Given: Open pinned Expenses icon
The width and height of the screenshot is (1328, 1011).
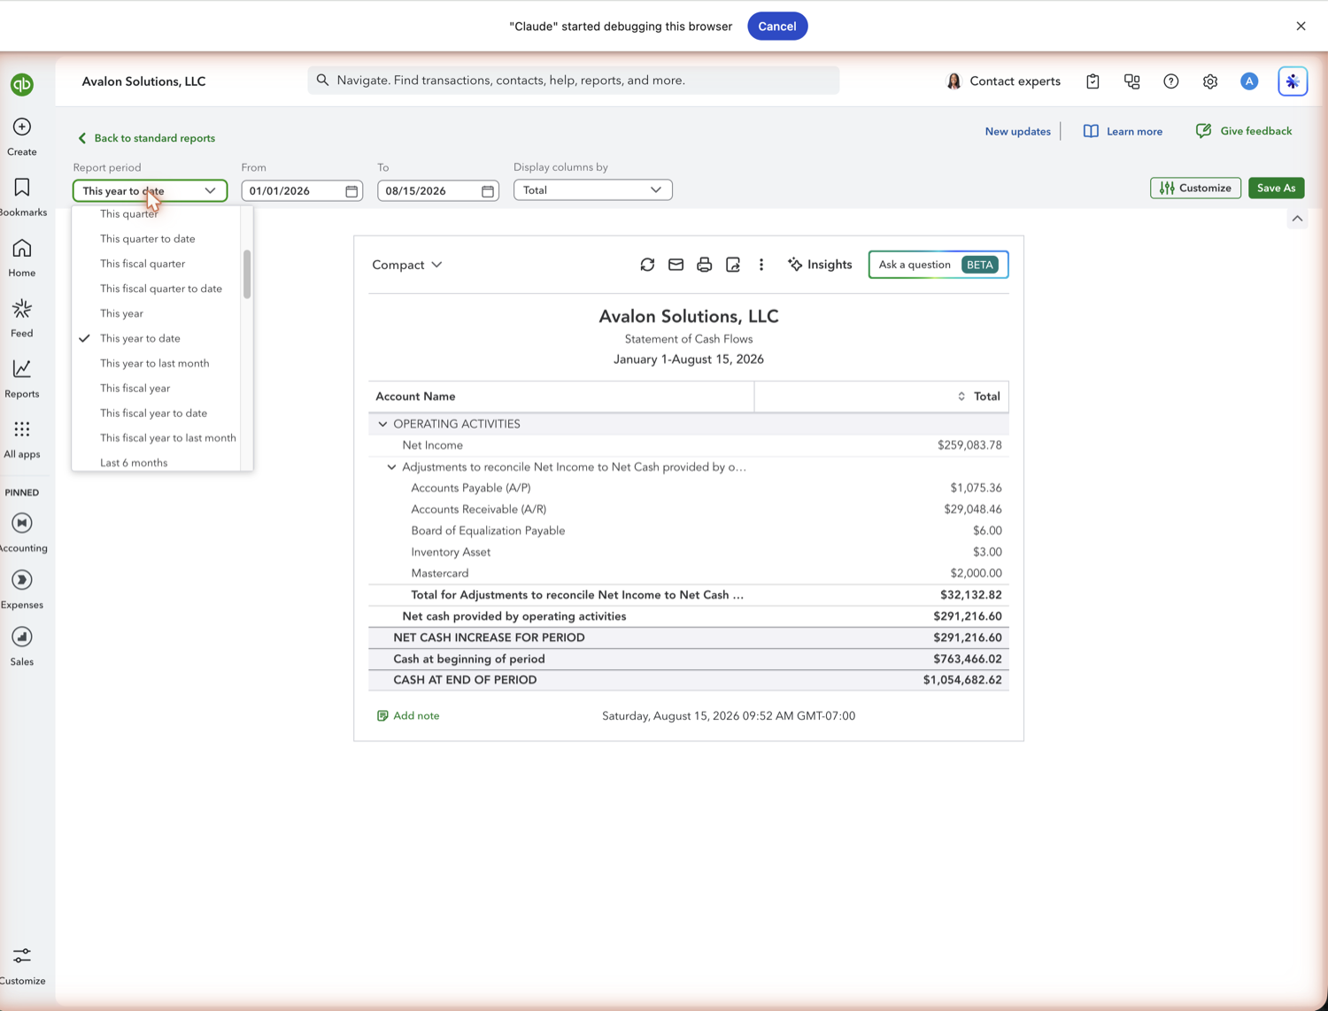Looking at the screenshot, I should [x=22, y=580].
